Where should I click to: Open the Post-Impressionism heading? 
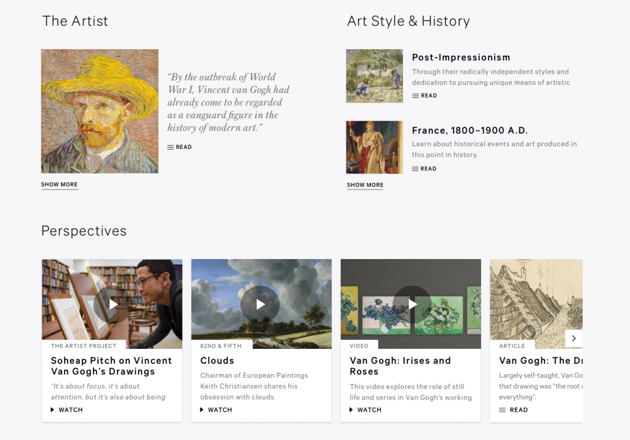pos(461,57)
